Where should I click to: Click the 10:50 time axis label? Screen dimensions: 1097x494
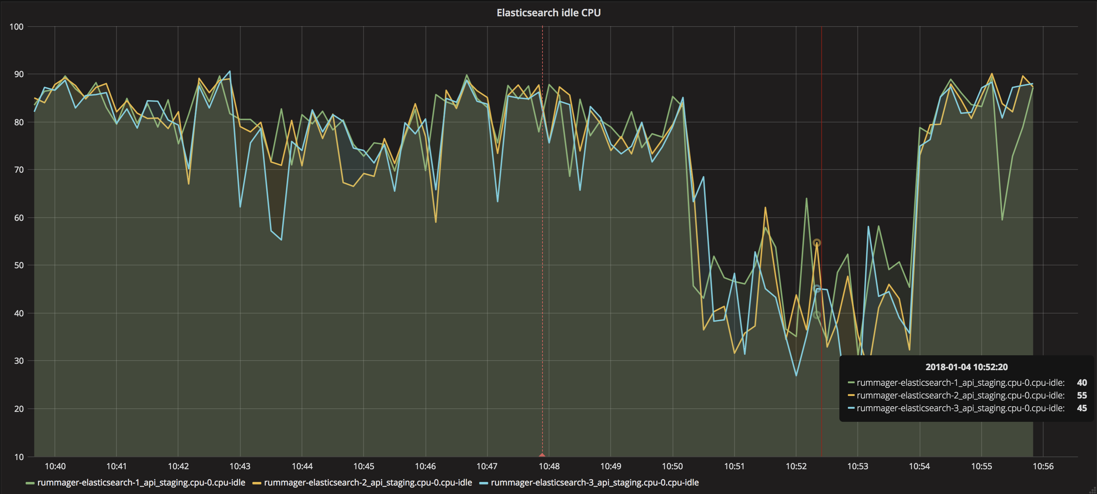672,466
